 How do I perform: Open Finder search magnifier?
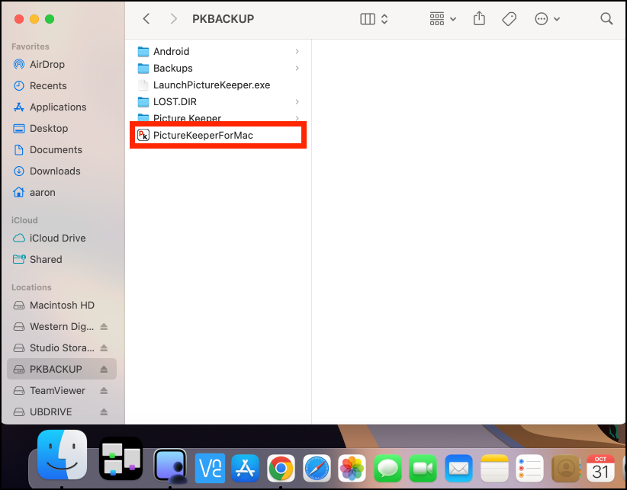pos(606,19)
